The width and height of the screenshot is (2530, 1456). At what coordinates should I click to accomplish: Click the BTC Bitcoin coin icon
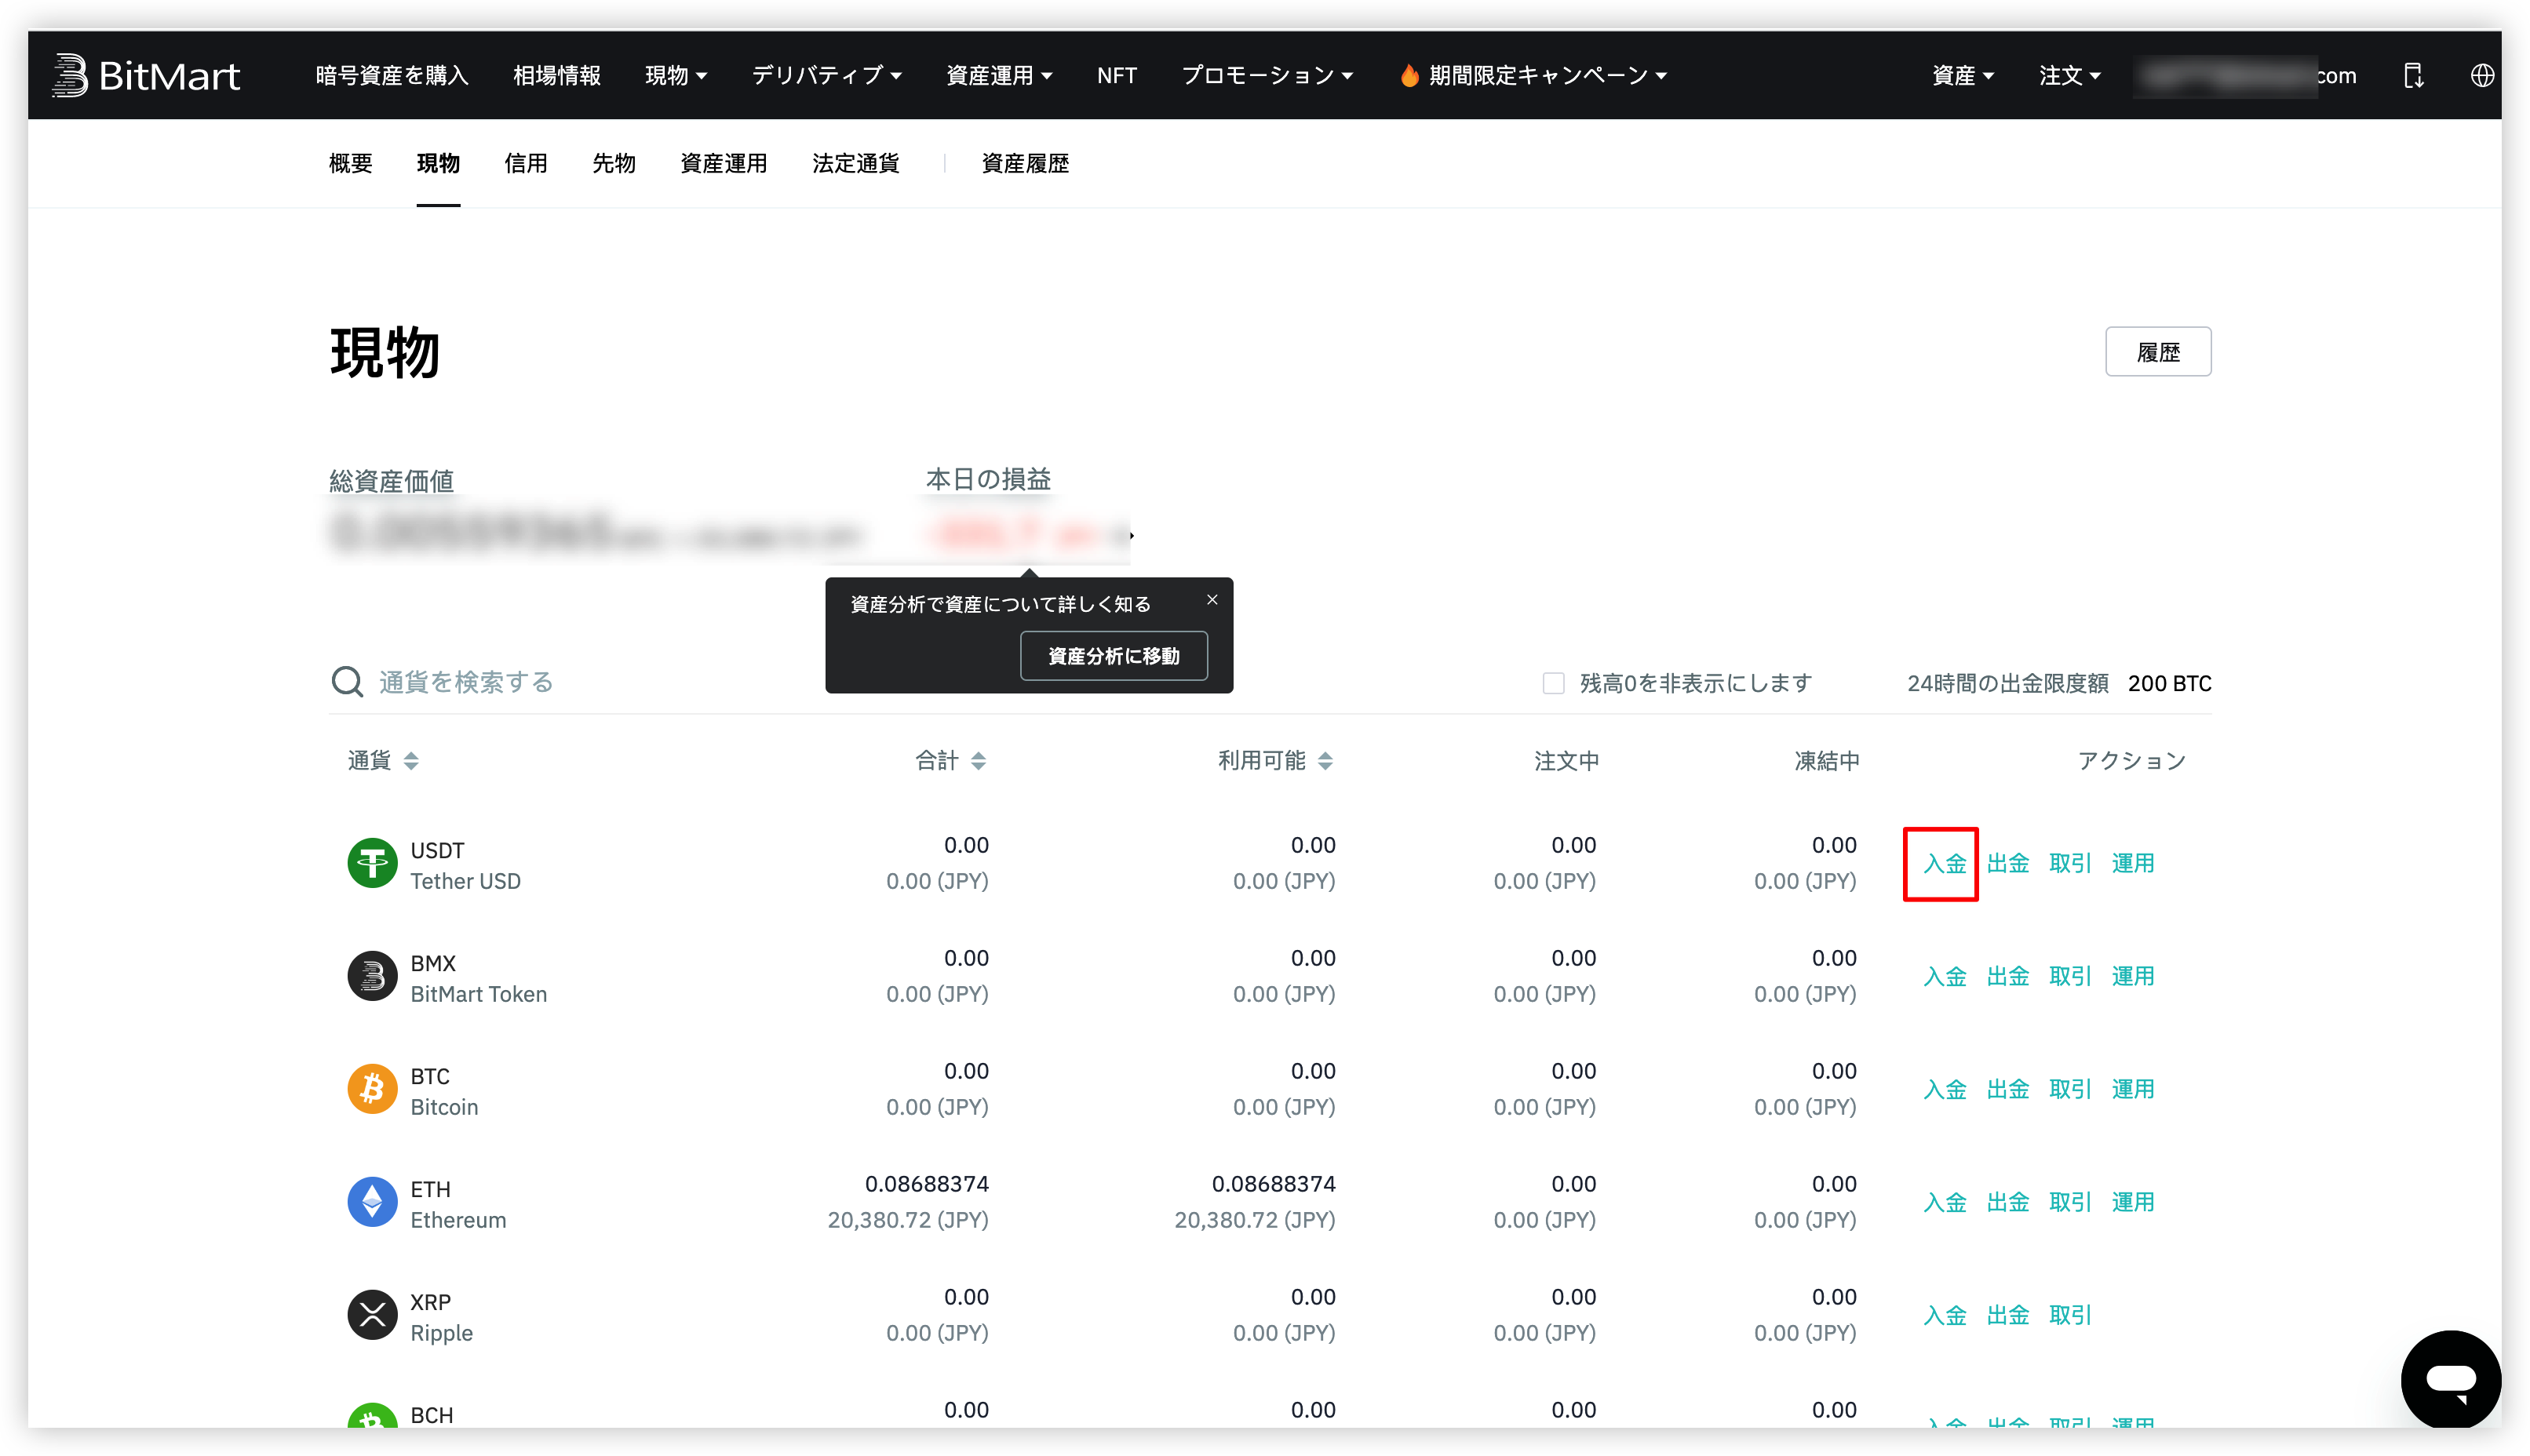click(x=372, y=1089)
